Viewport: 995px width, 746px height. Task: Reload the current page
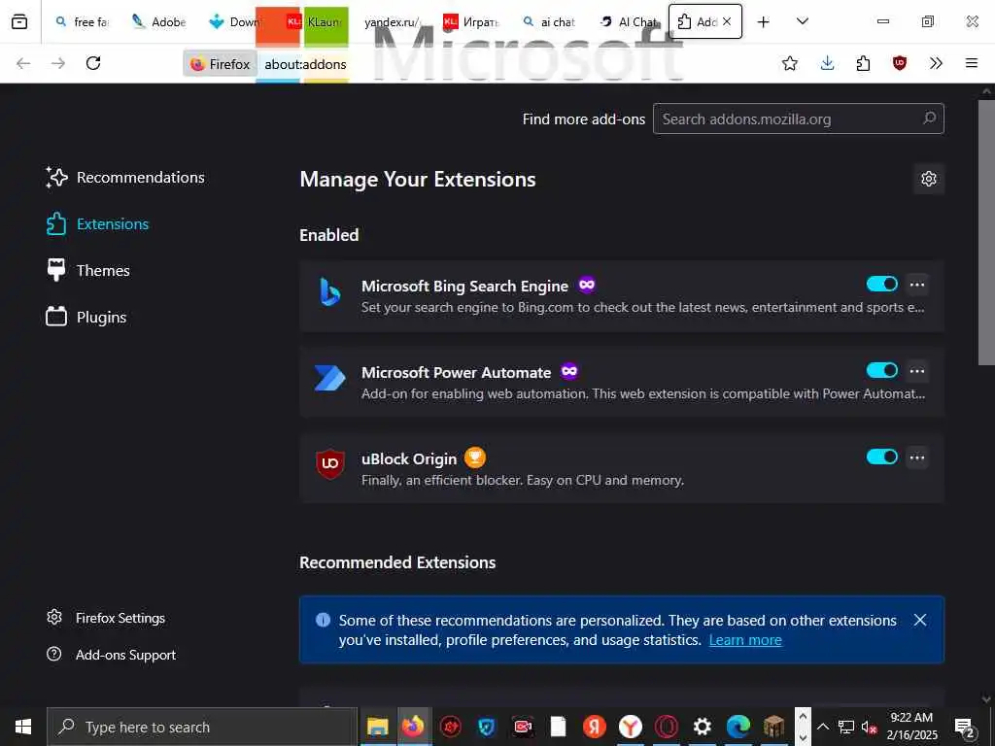pyautogui.click(x=93, y=63)
